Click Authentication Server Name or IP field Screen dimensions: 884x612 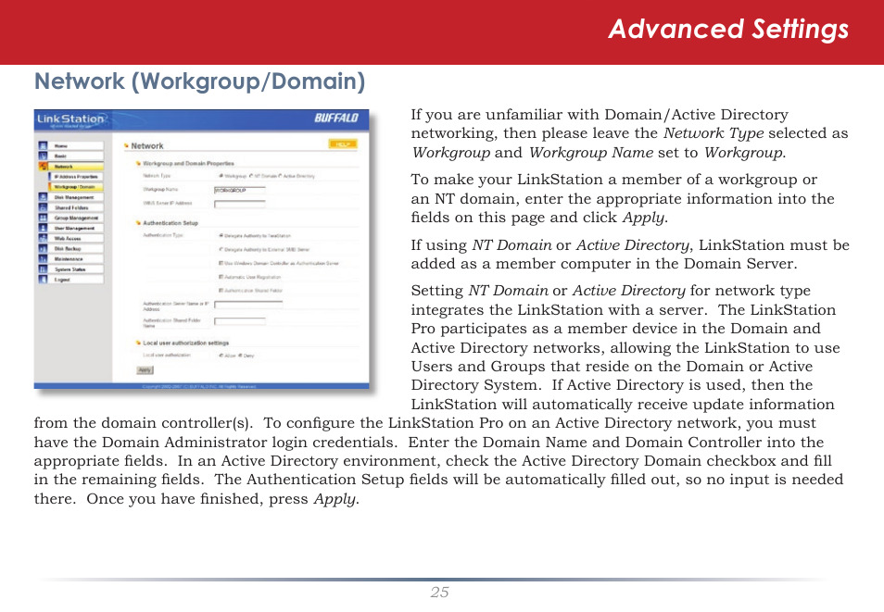(248, 305)
